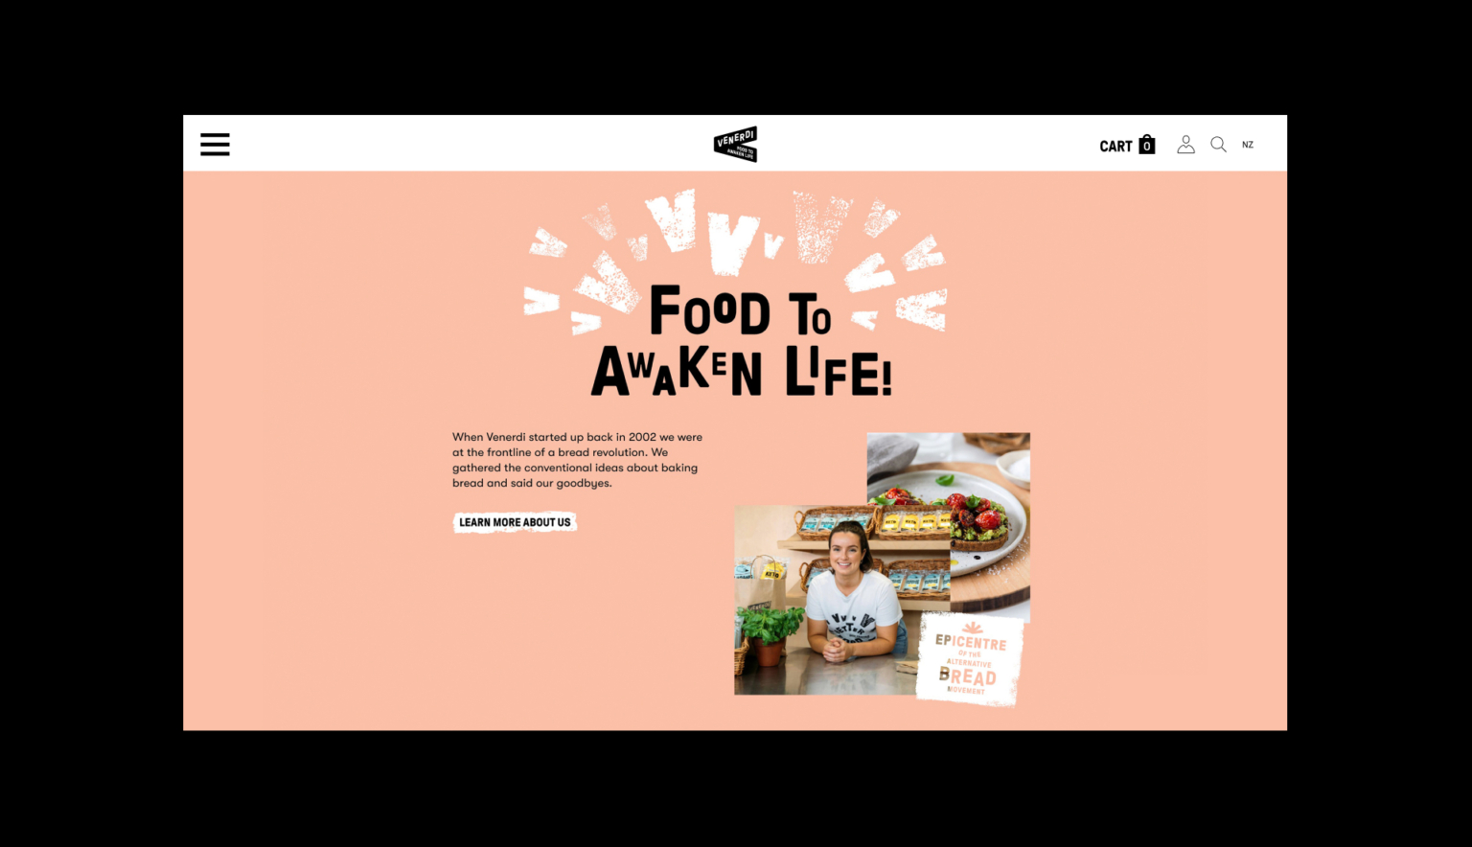
Task: Click the Venerdi logo in header
Action: click(736, 144)
